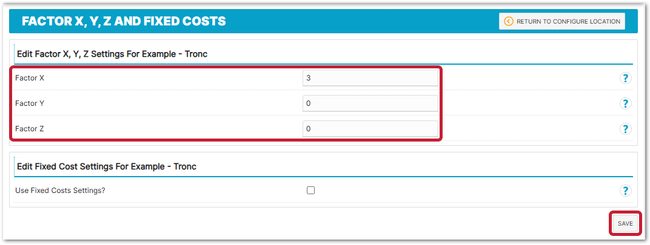Screen dimensions: 650x245
Task: Click the "Factor X" row label
Action: [x=30, y=78]
